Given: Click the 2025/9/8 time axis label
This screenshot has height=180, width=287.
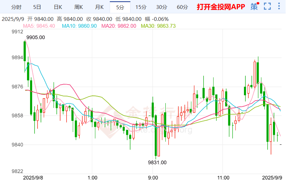Looking at the screenshot, I should tap(33, 178).
